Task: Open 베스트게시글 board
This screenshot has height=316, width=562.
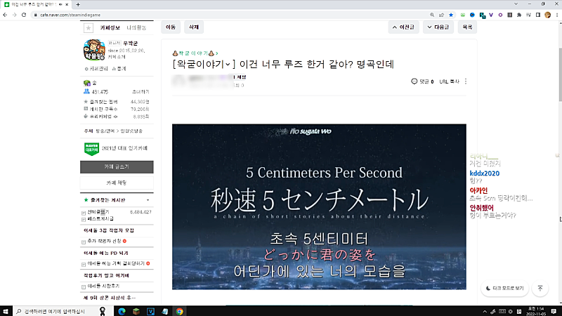Action: click(100, 218)
